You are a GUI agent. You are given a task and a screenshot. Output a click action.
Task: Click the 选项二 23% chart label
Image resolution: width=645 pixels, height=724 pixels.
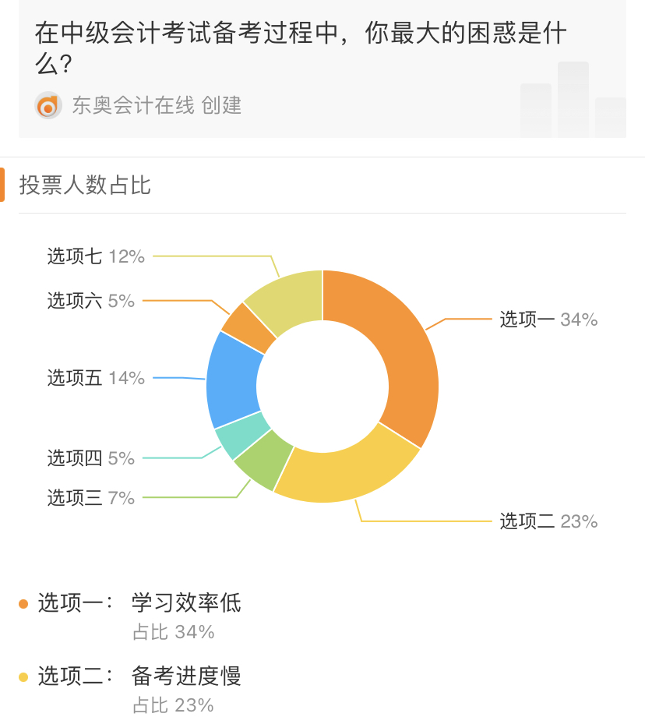548,521
